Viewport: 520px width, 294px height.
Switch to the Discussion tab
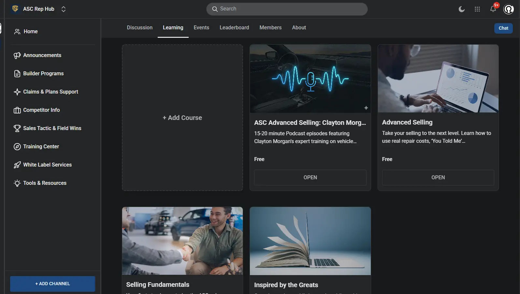pyautogui.click(x=140, y=28)
